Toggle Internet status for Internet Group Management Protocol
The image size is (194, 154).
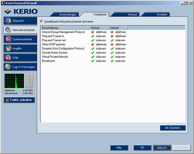tap(112, 32)
